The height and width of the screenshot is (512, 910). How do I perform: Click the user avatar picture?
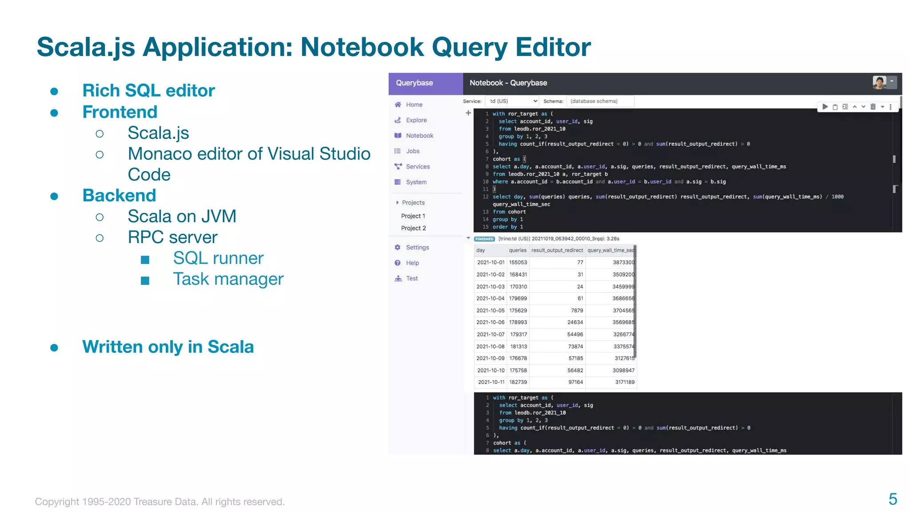pos(879,82)
